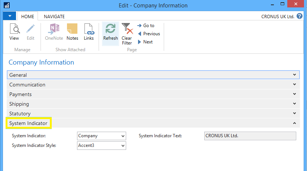Click the Dynamics NAV app icon in title bar
Screen dimensions: 307x171
7,5
